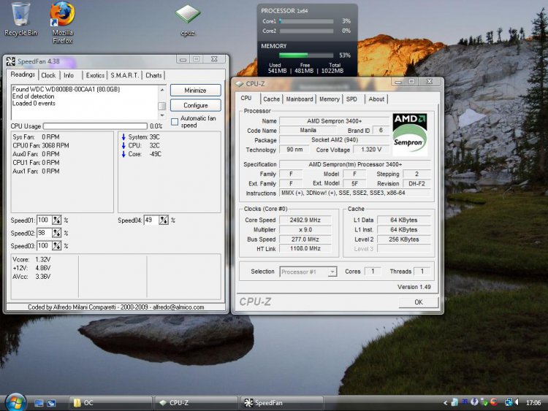548x411 pixels.
Task: Click SpeedFan Configure button
Action: (195, 105)
